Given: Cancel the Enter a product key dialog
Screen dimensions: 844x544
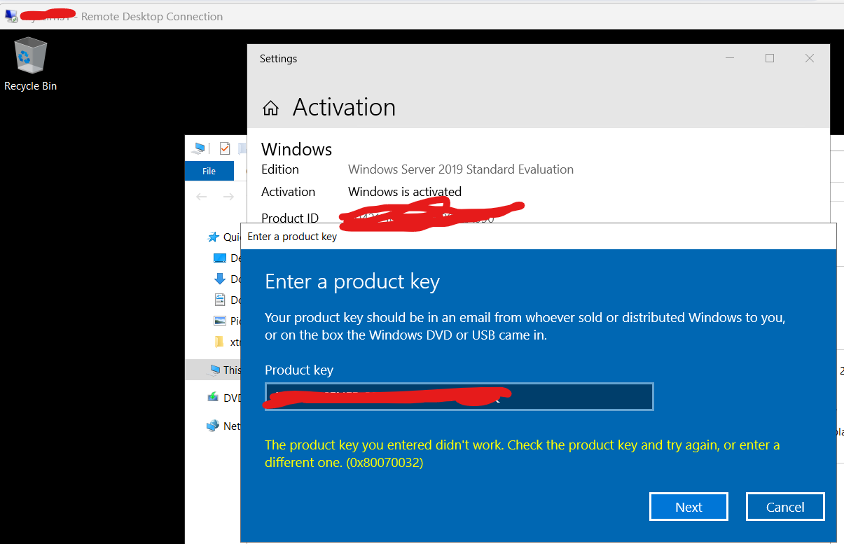Looking at the screenshot, I should click(785, 506).
